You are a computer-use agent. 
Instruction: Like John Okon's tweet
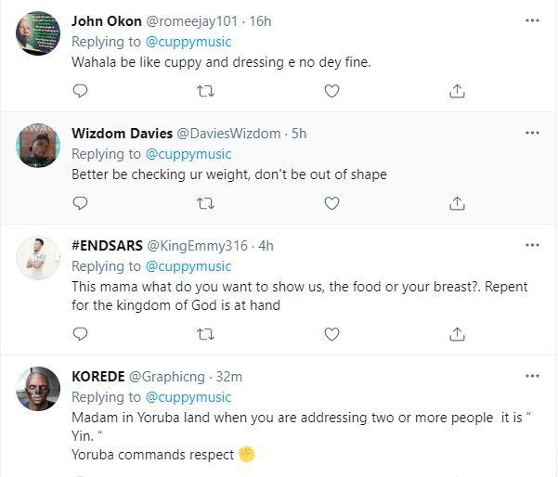(x=331, y=91)
